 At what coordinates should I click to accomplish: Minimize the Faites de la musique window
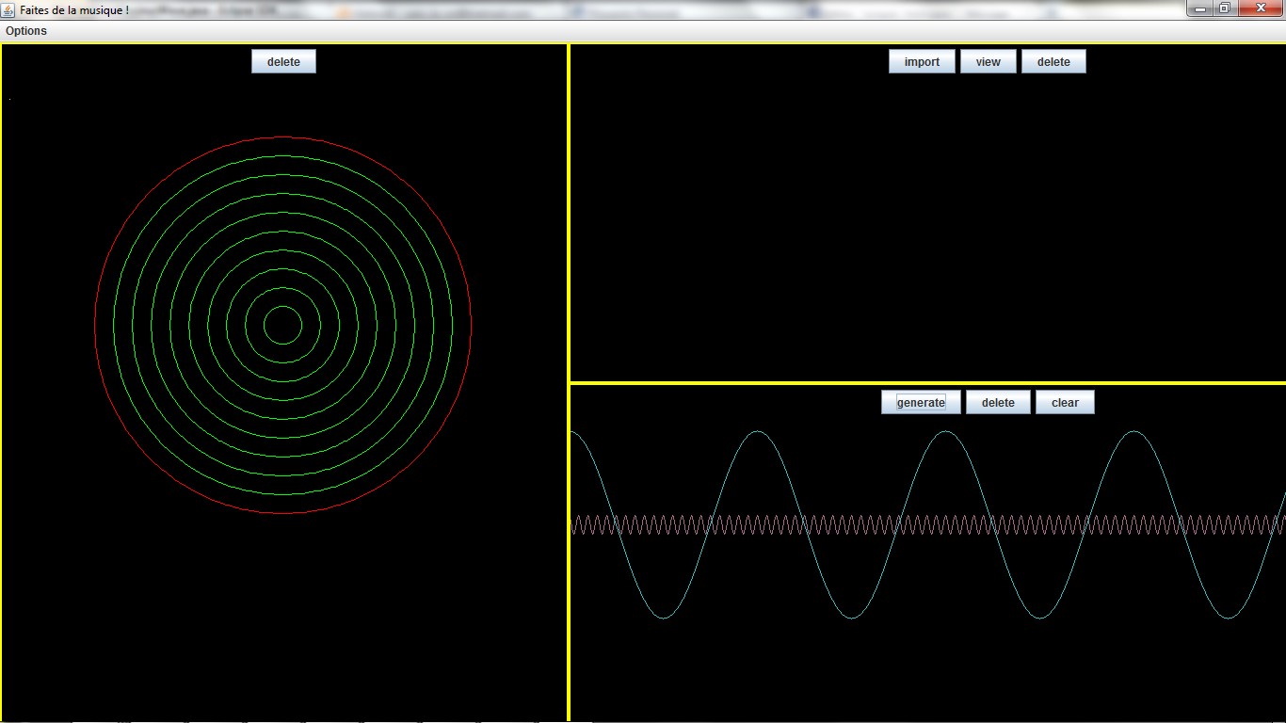[x=1199, y=8]
